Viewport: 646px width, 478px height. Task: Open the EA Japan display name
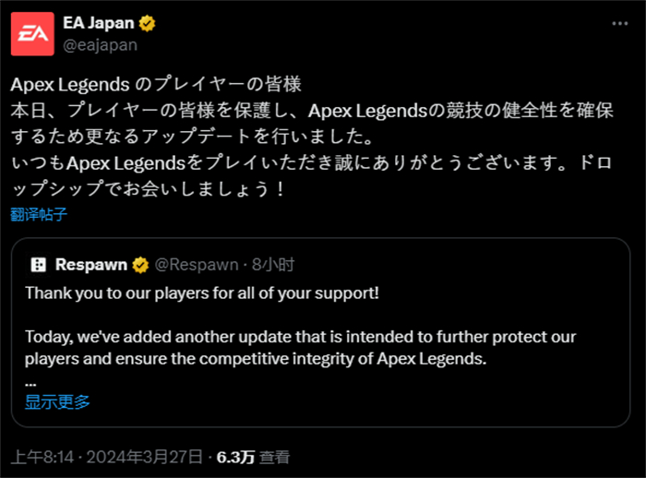pyautogui.click(x=99, y=23)
